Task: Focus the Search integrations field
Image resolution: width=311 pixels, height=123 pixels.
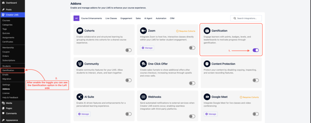Action: tap(246, 18)
